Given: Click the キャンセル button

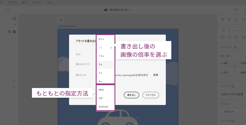Looking at the screenshot, I should coord(151,95).
